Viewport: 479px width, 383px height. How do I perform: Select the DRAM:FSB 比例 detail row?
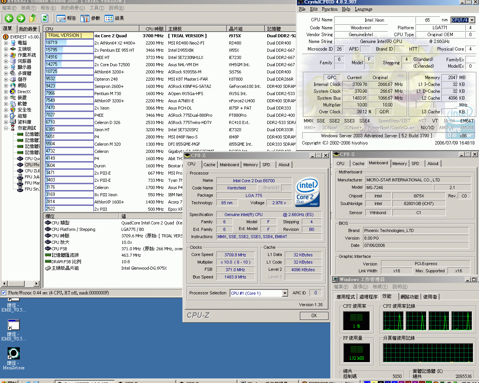113,262
